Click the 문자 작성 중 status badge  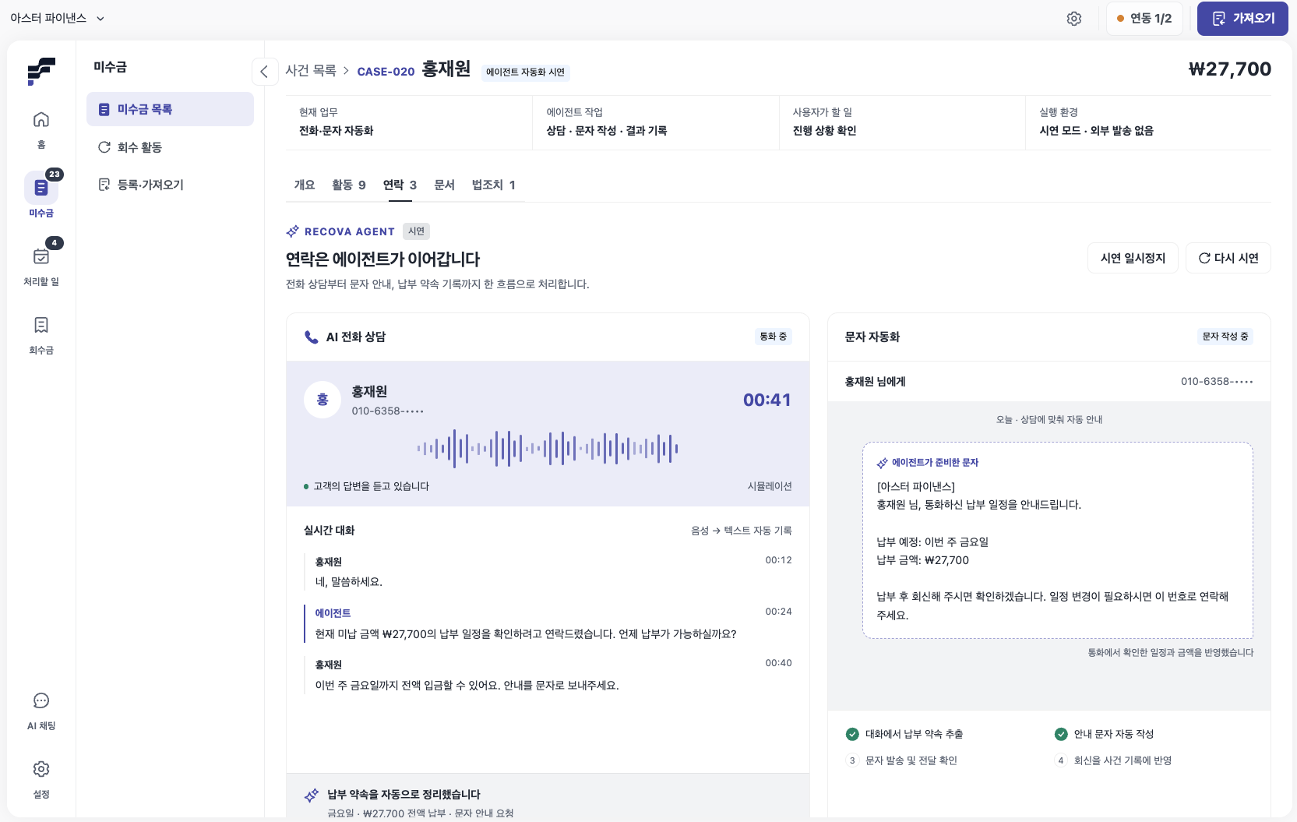1225,337
